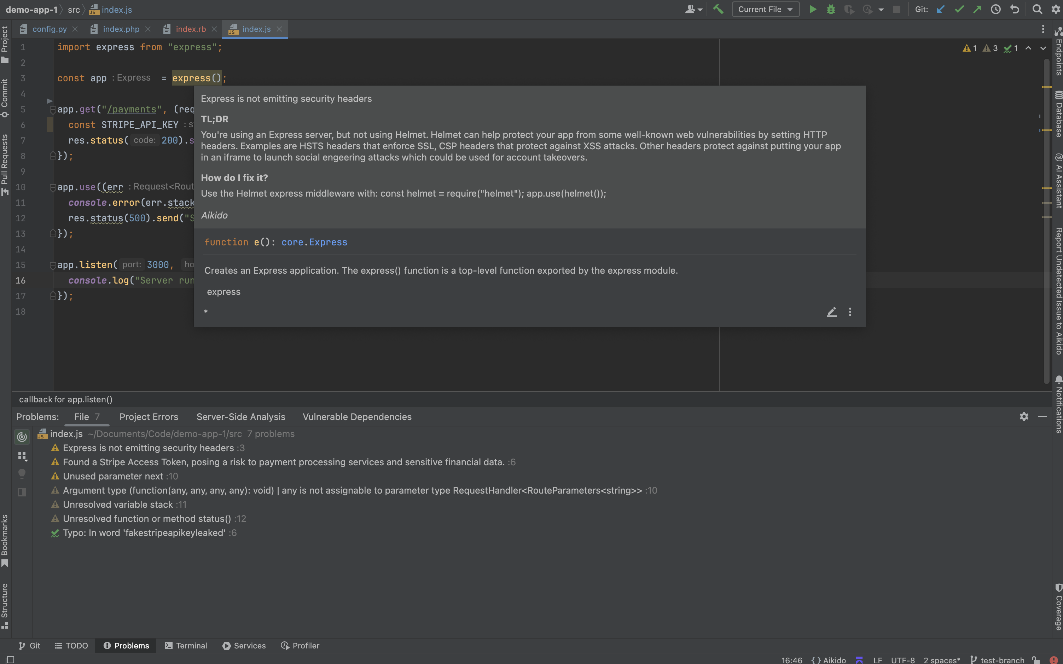The image size is (1063, 664).
Task: Hide the Problems panel with minus icon
Action: 1042,416
